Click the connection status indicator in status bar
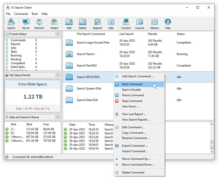 coord(7,157)
